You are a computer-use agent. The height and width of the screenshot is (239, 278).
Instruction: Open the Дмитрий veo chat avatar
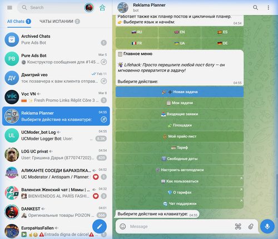point(12,78)
